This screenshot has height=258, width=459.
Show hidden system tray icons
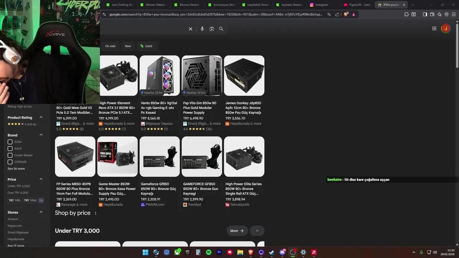coord(413,252)
